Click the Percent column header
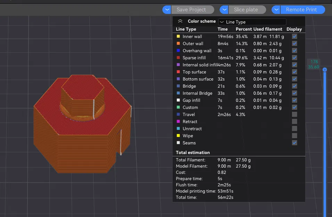The image size is (332, 217). pos(244,29)
